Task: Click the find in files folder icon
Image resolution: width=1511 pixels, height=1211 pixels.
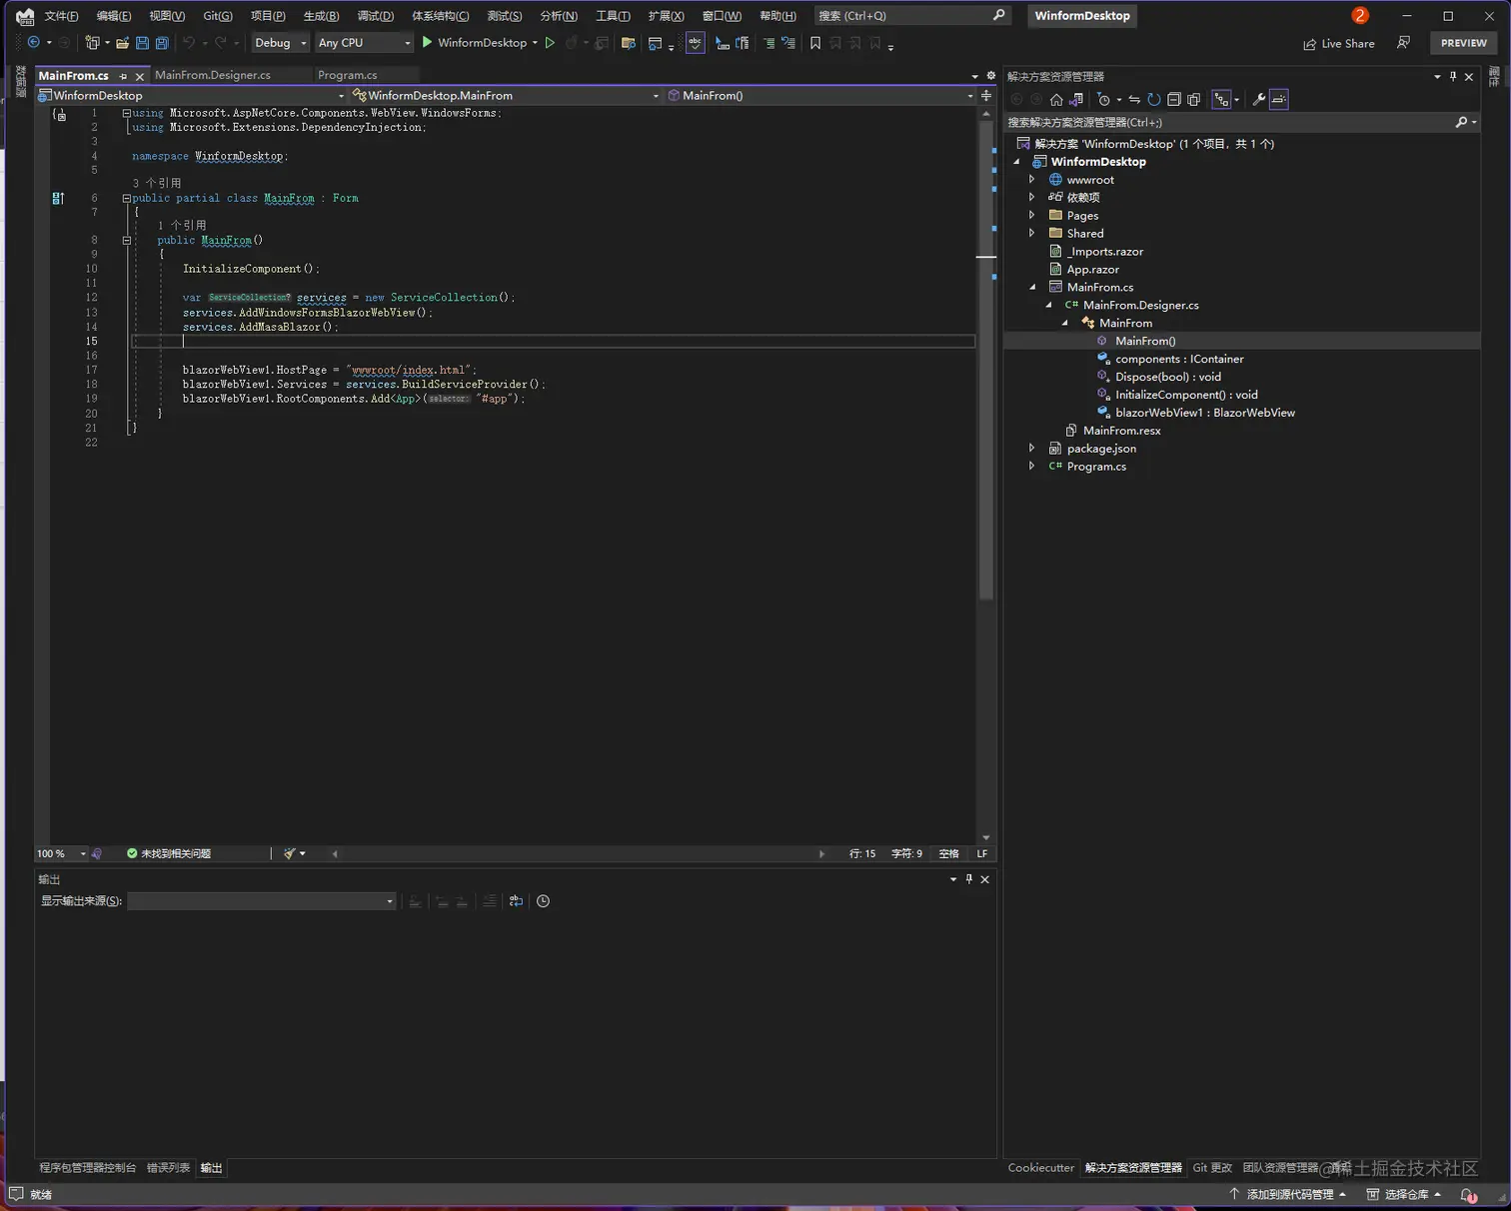Action: pyautogui.click(x=629, y=43)
